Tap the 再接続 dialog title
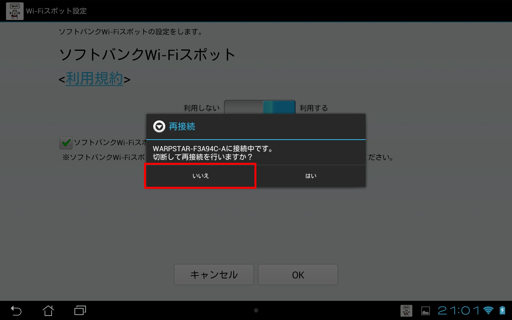The height and width of the screenshot is (320, 512). click(182, 127)
